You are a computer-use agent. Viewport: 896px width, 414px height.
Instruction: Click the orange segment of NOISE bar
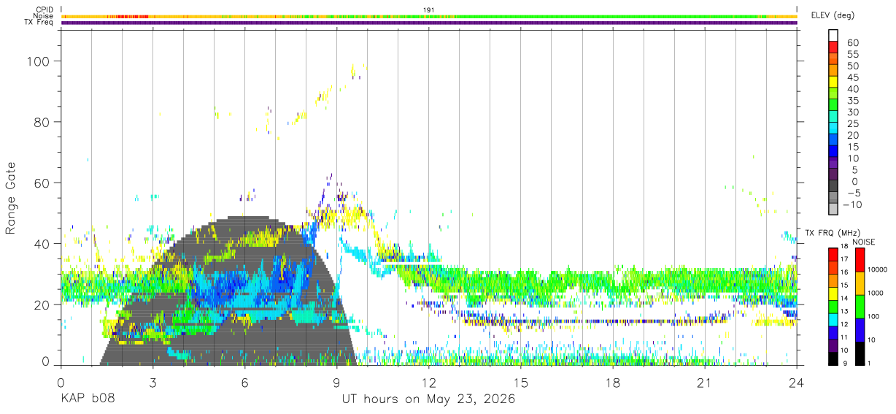point(860,282)
